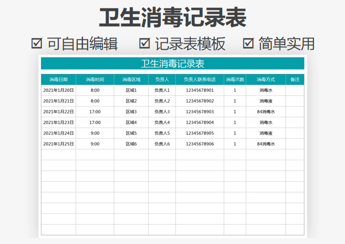Click the empty 备注 cell in the 区域1 row
345x244 pixels.
point(295,90)
